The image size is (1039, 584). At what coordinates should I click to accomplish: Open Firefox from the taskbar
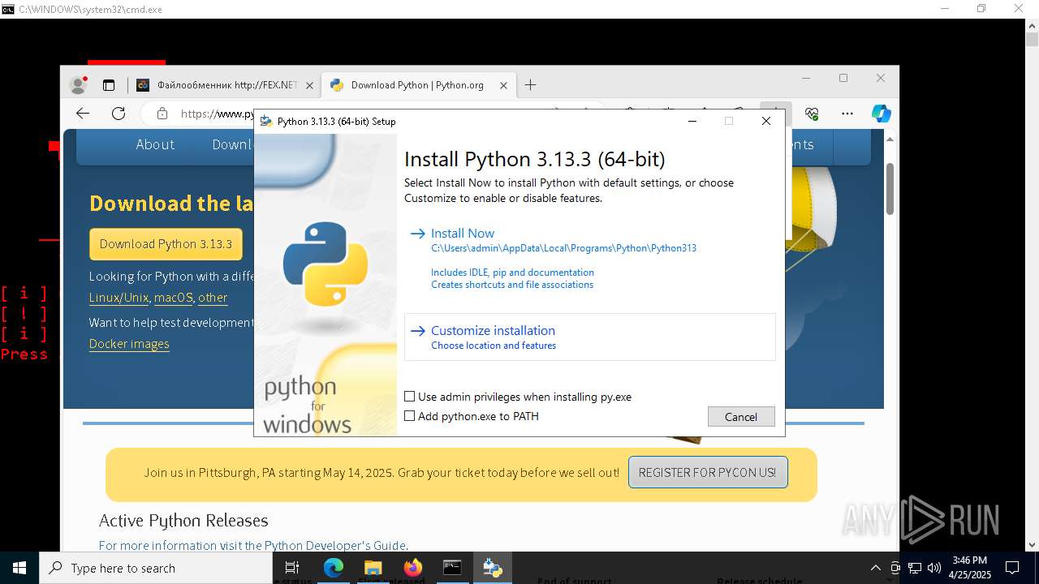coord(412,568)
